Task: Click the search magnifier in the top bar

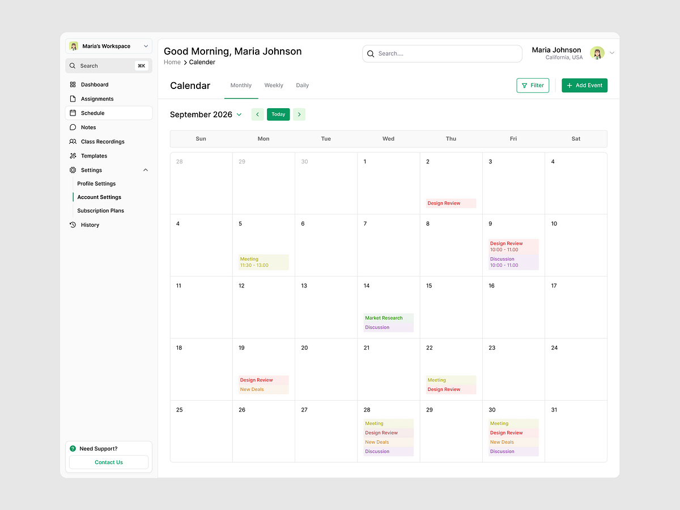Action: click(x=371, y=53)
